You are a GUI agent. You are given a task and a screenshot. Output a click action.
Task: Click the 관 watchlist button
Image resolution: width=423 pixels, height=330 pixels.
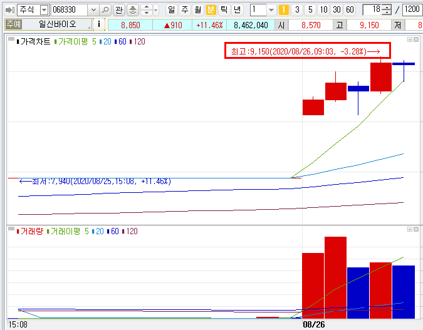pos(118,10)
